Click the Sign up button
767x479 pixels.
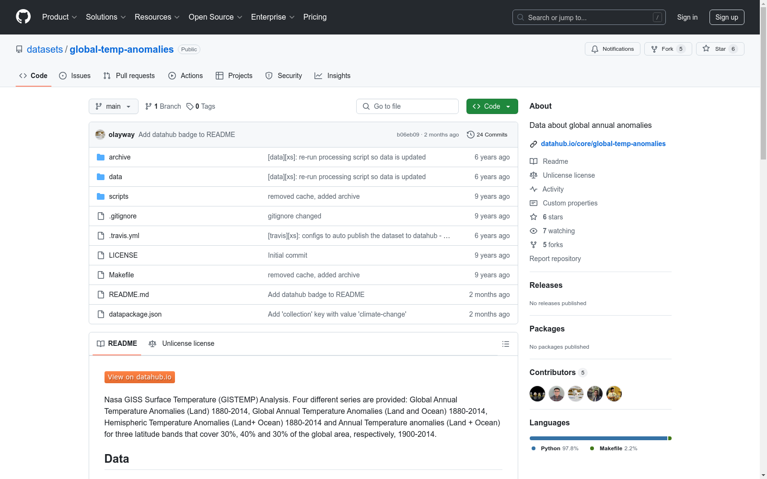click(727, 17)
